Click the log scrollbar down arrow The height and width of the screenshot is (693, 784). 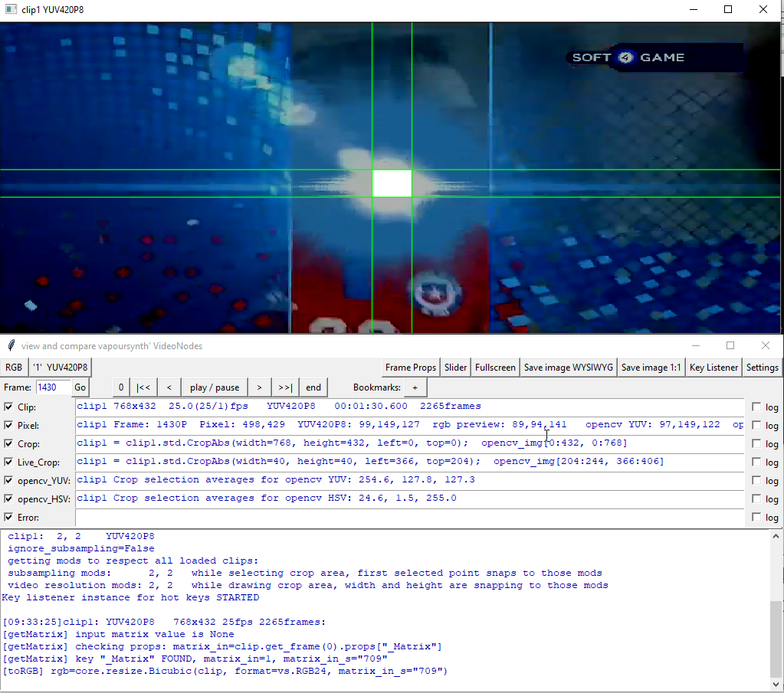(776, 684)
